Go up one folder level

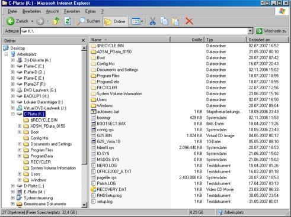[56, 21]
